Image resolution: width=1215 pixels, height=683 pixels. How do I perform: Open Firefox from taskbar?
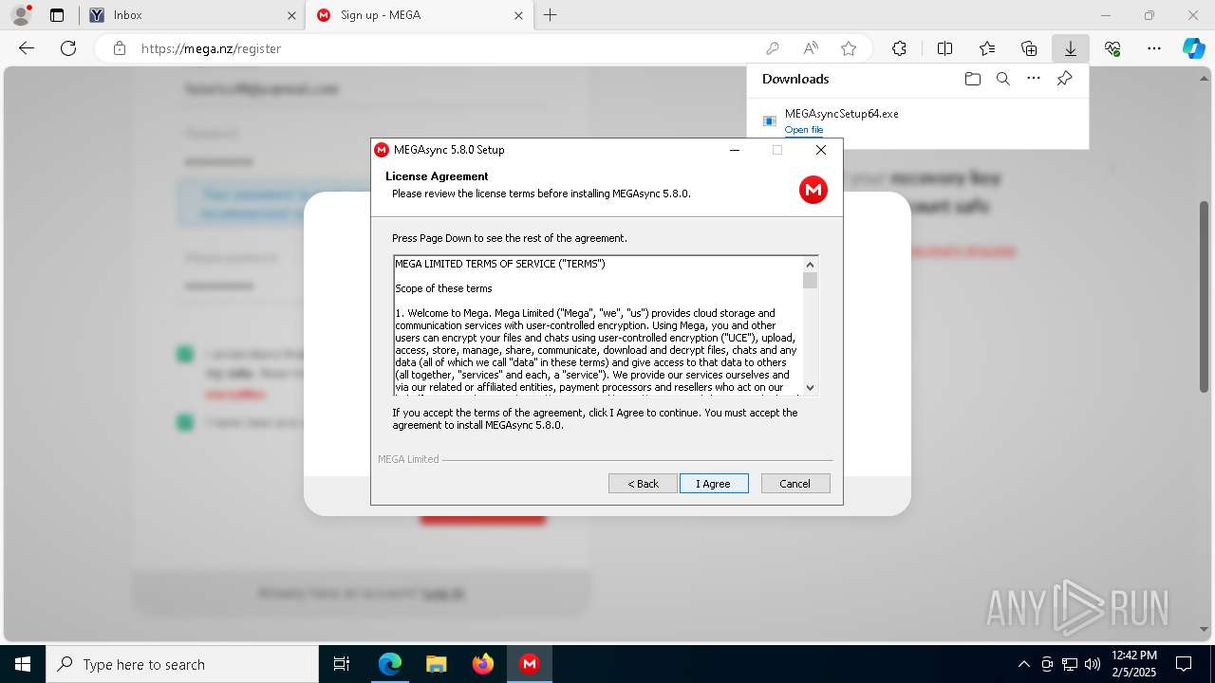[x=482, y=664]
